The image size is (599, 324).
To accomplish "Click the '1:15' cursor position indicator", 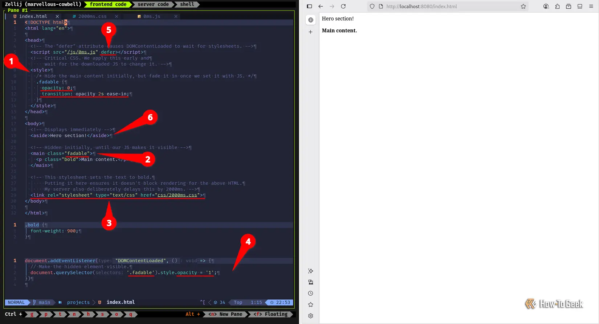I will 256,302.
